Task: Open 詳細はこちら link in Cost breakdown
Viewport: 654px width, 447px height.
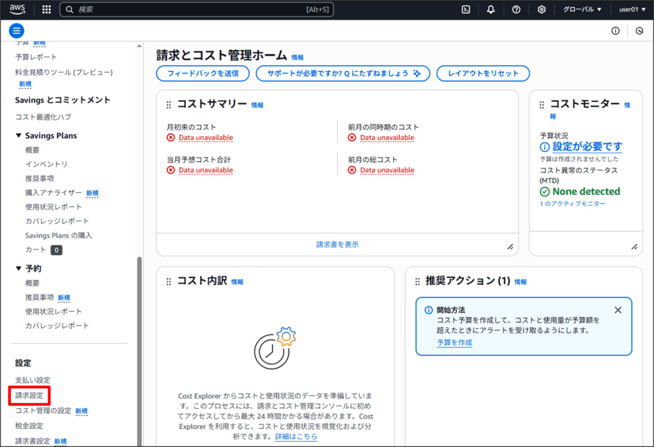Action: (x=296, y=437)
